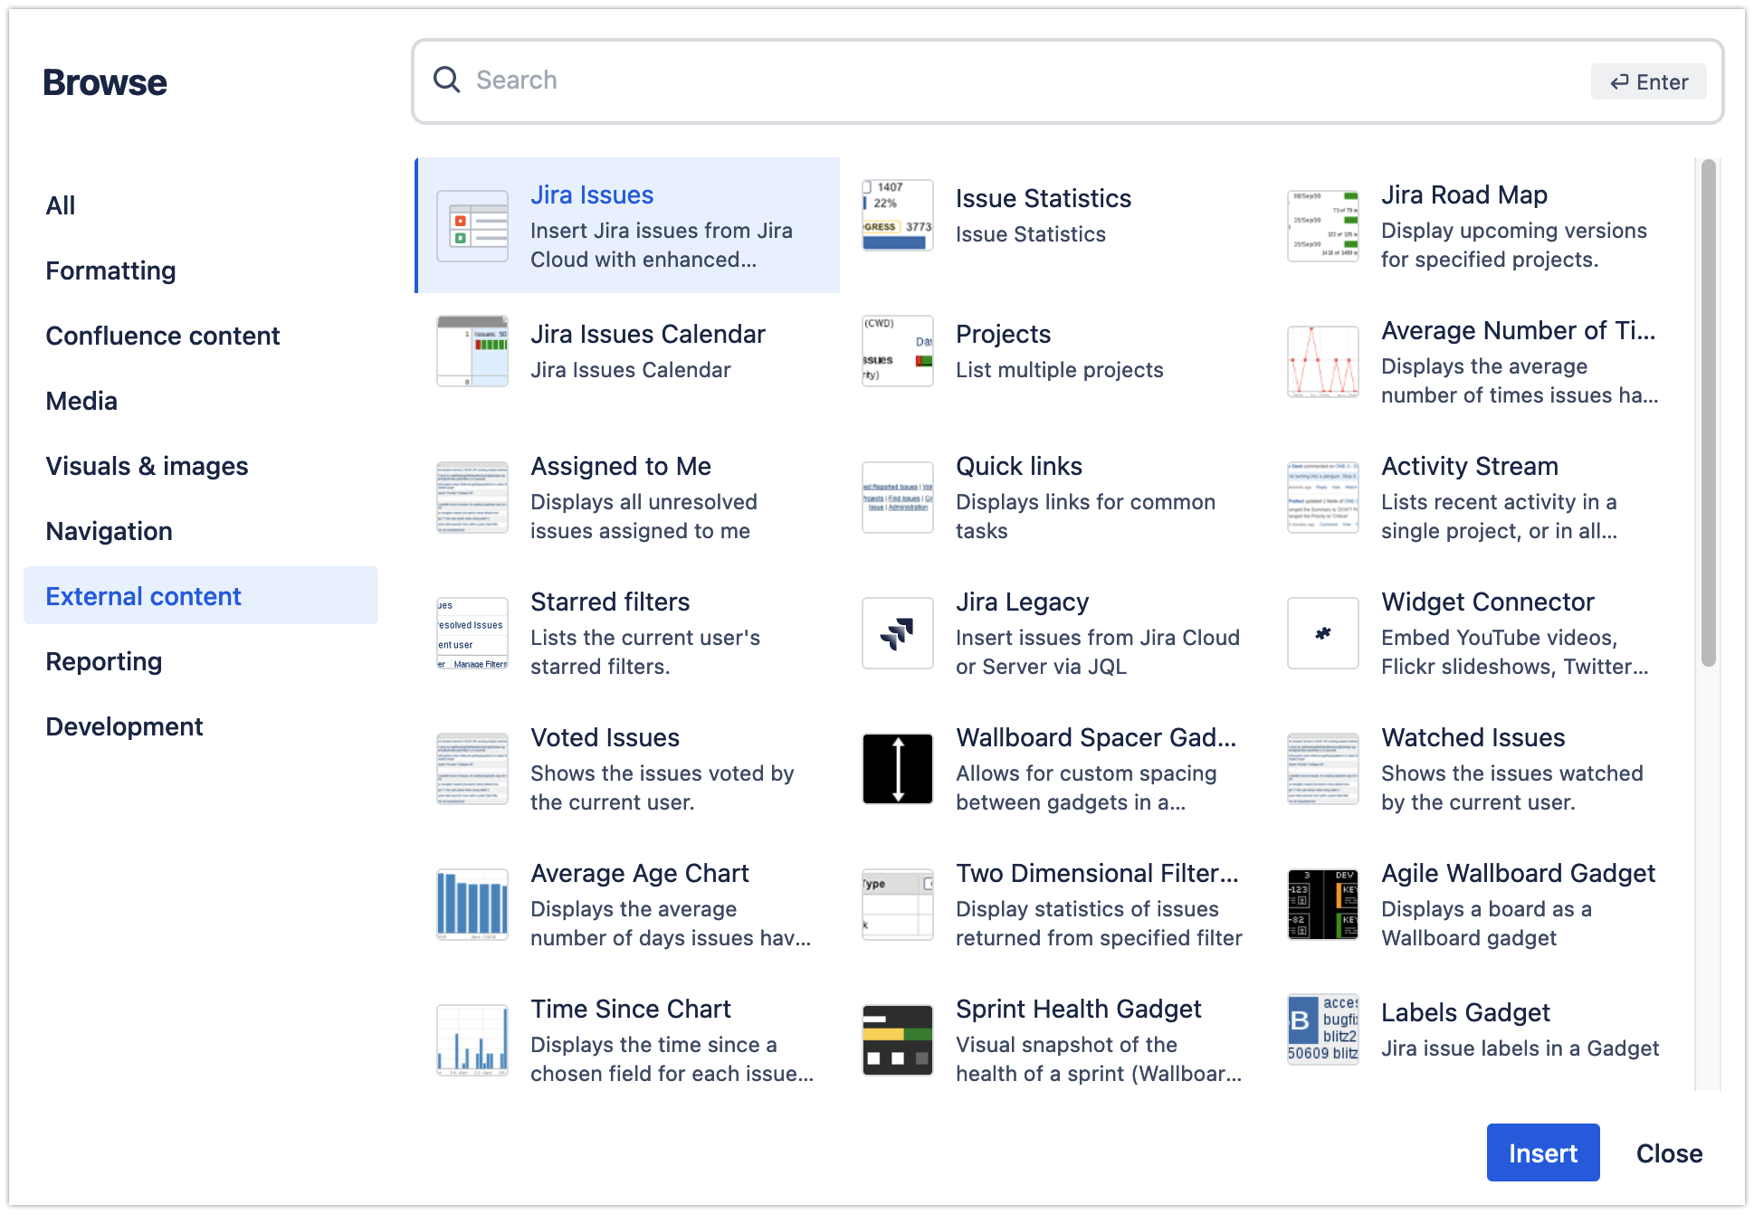This screenshot has height=1214, width=1754.
Task: Click the Sprint Health Gadget icon
Action: (897, 1039)
